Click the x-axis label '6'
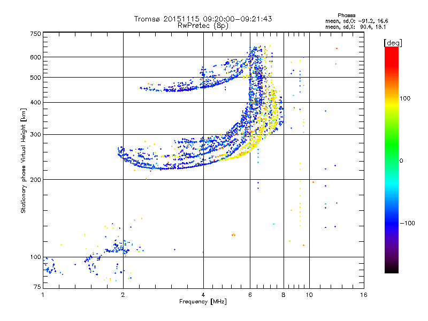This screenshot has height=321, width=428. [x=250, y=295]
